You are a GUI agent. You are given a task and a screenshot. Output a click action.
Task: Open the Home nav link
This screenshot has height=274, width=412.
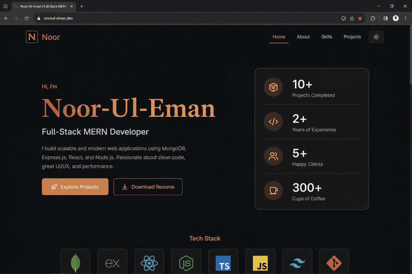(279, 37)
